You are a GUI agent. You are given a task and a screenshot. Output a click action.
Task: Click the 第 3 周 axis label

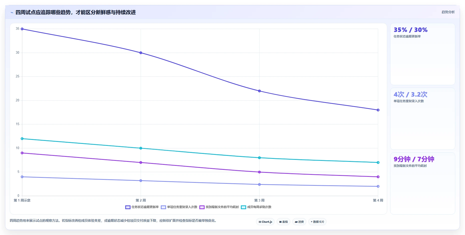click(259, 200)
